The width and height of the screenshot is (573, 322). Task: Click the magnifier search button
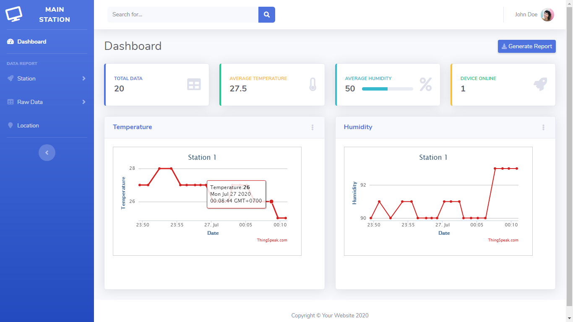pyautogui.click(x=266, y=15)
